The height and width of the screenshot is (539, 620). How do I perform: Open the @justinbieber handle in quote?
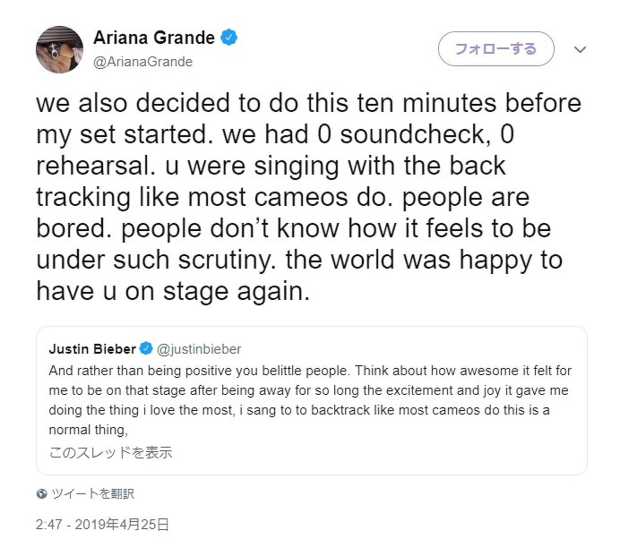199,349
